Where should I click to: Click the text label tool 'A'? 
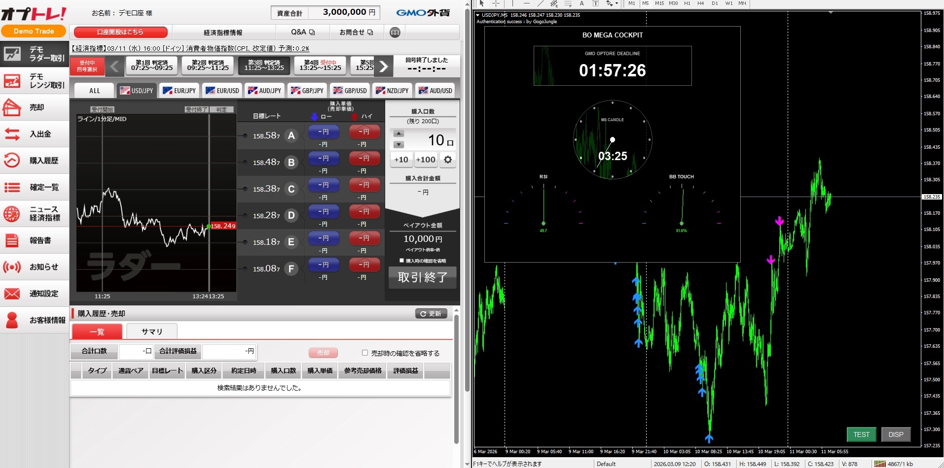click(x=581, y=3)
